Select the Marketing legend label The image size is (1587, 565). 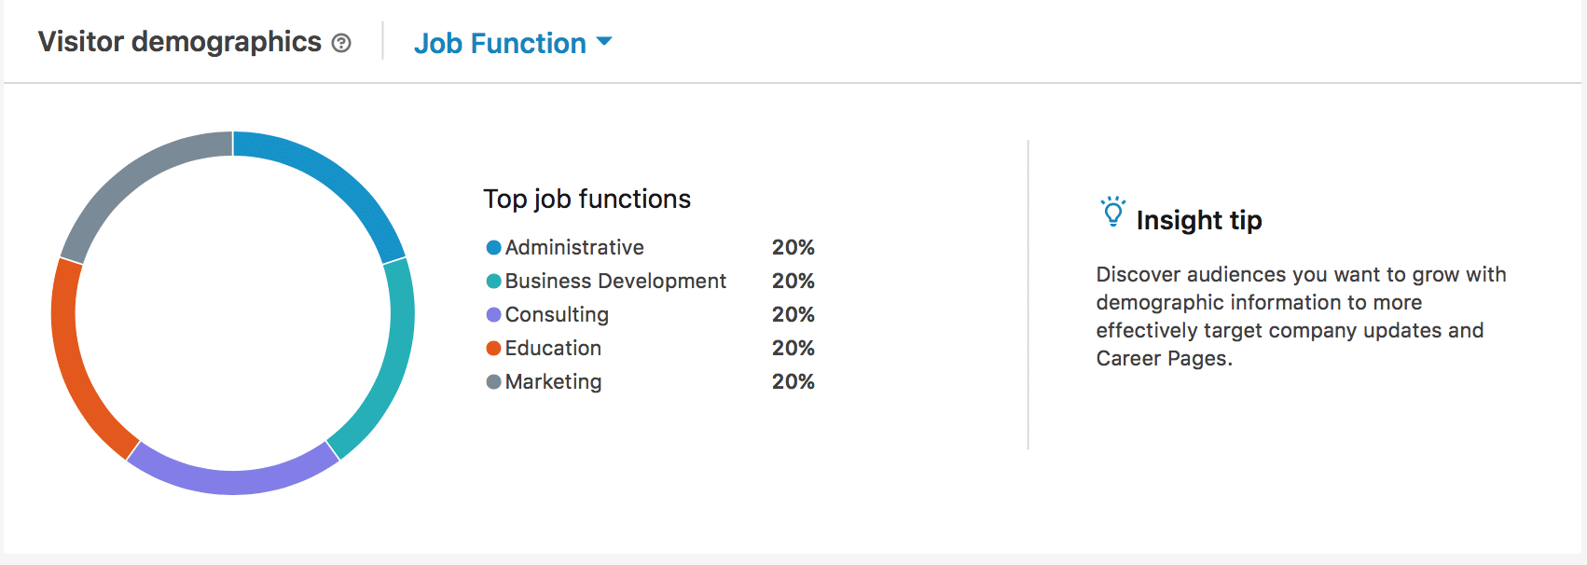[553, 382]
